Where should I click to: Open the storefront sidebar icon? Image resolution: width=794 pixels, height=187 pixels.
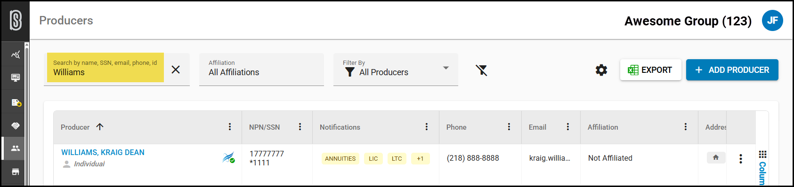[x=16, y=171]
